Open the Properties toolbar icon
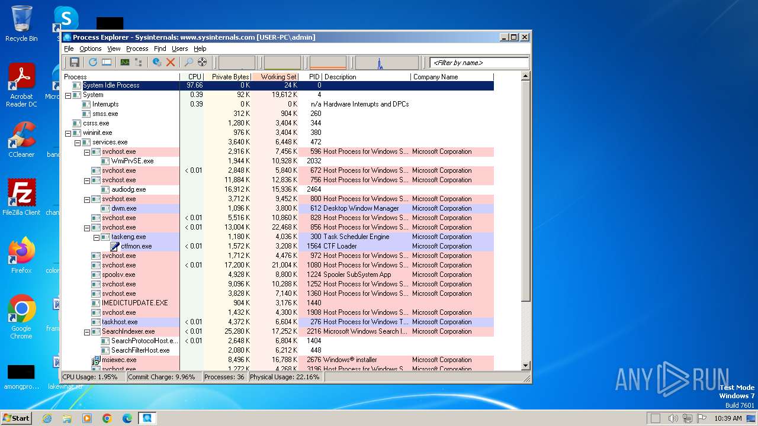 pyautogui.click(x=157, y=62)
